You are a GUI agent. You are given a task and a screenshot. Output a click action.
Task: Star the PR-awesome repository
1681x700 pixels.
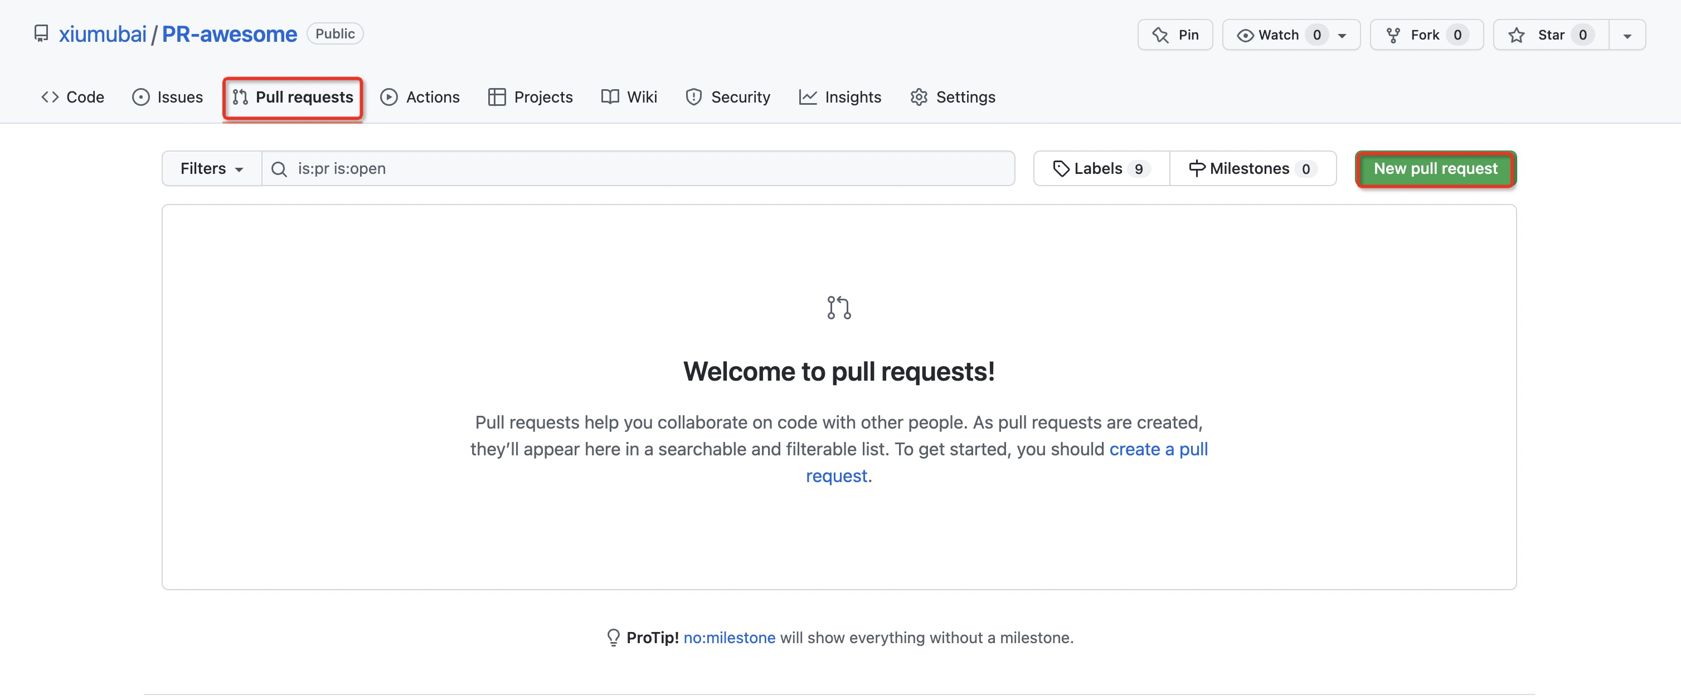click(x=1551, y=35)
